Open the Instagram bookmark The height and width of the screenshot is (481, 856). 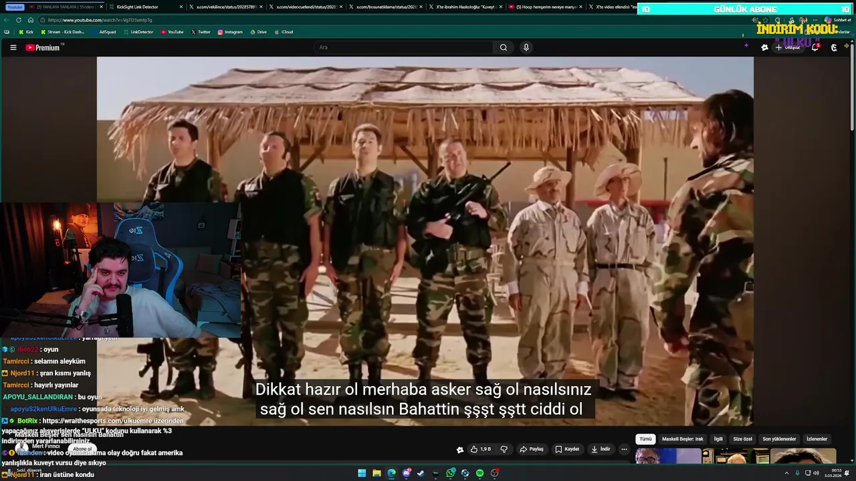click(230, 32)
